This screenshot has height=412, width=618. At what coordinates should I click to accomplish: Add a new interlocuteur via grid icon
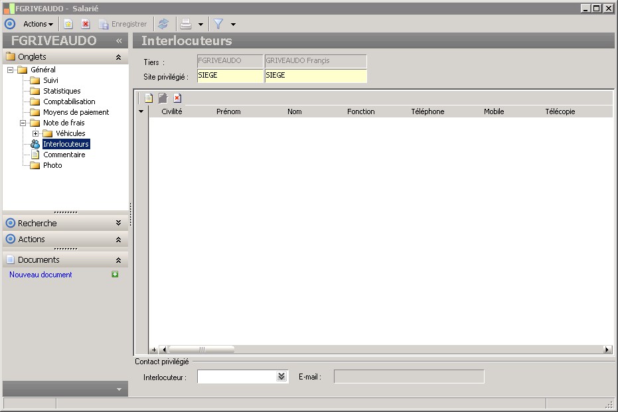point(149,98)
